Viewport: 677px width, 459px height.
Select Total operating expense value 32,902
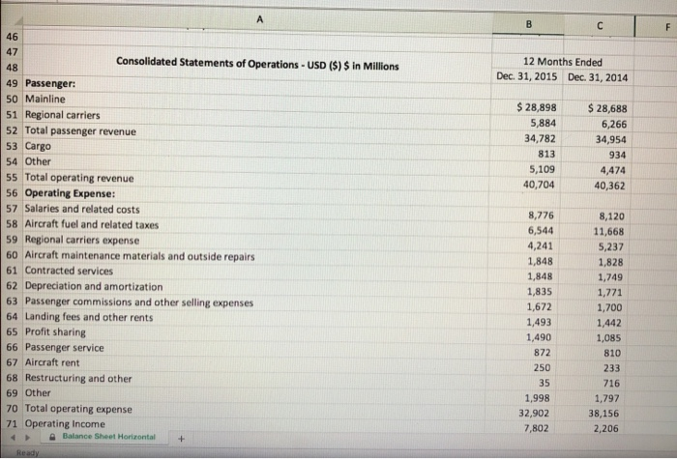point(534,414)
